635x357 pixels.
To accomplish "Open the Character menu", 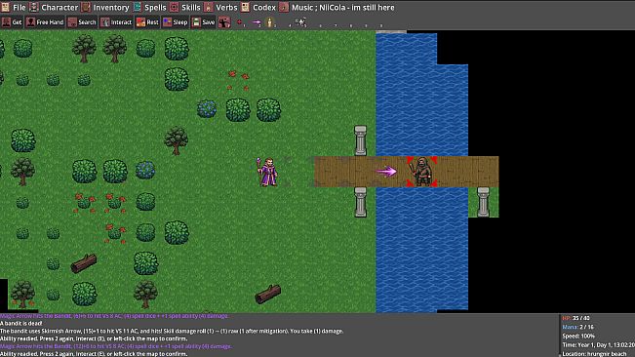I will click(55, 7).
